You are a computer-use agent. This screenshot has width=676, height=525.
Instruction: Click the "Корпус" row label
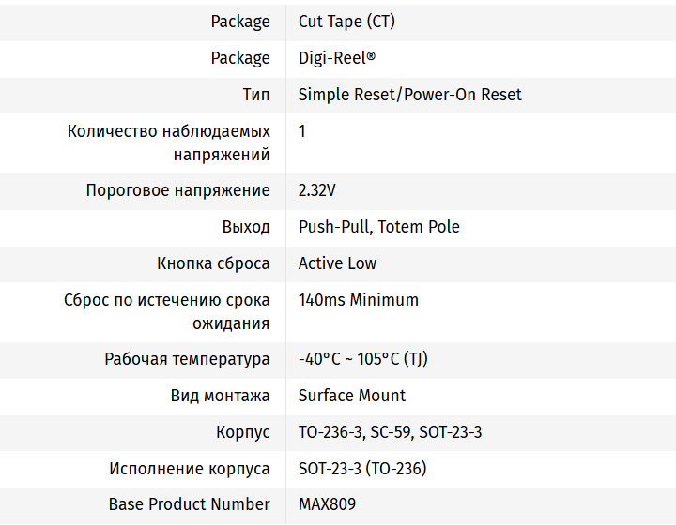tap(242, 432)
